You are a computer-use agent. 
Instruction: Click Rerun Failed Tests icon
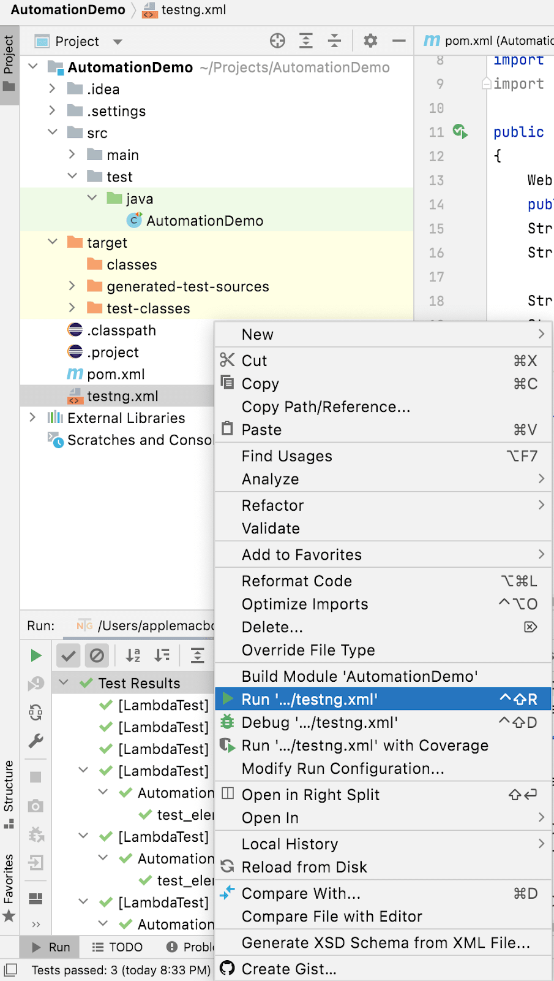click(x=36, y=684)
